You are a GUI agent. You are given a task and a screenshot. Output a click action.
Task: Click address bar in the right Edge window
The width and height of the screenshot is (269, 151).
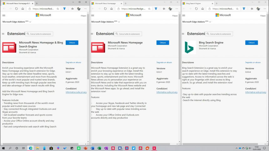(x=224, y=8)
